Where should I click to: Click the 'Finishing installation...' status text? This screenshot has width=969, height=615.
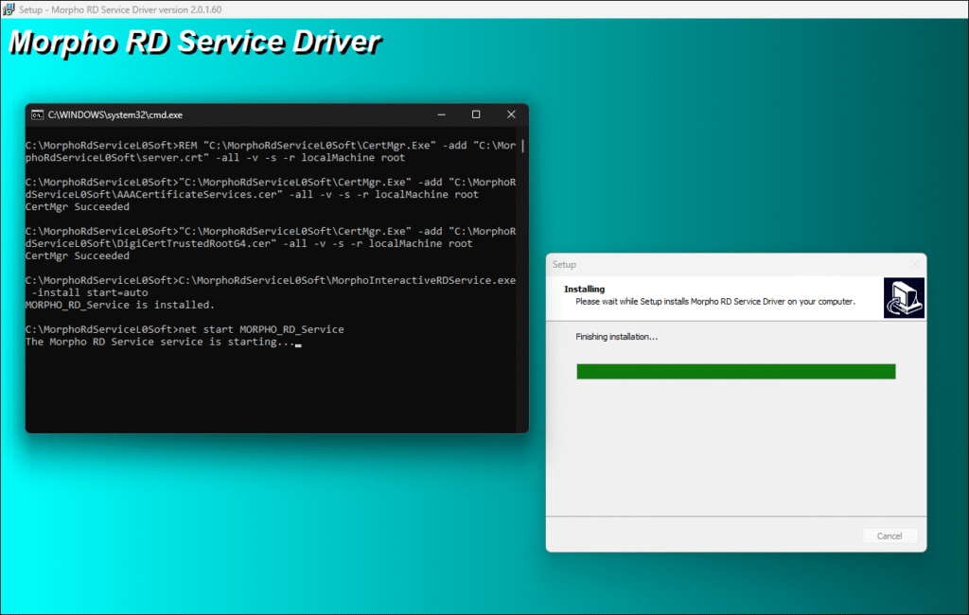click(616, 337)
